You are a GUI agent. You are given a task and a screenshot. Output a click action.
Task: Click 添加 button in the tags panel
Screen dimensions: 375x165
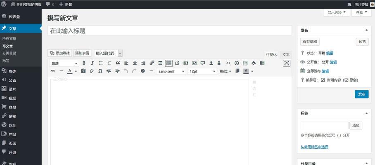pyautogui.click(x=356, y=125)
